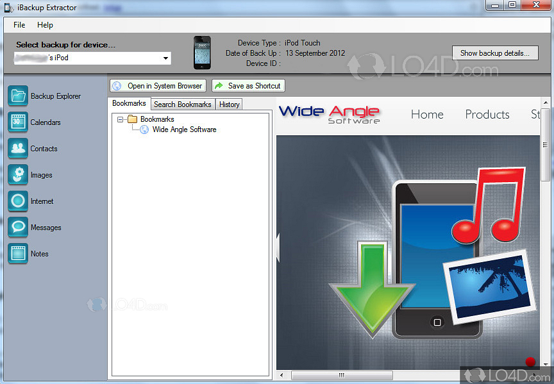This screenshot has height=384, width=554.
Task: Minimize the iBackup Extractor window
Action: 496,5
